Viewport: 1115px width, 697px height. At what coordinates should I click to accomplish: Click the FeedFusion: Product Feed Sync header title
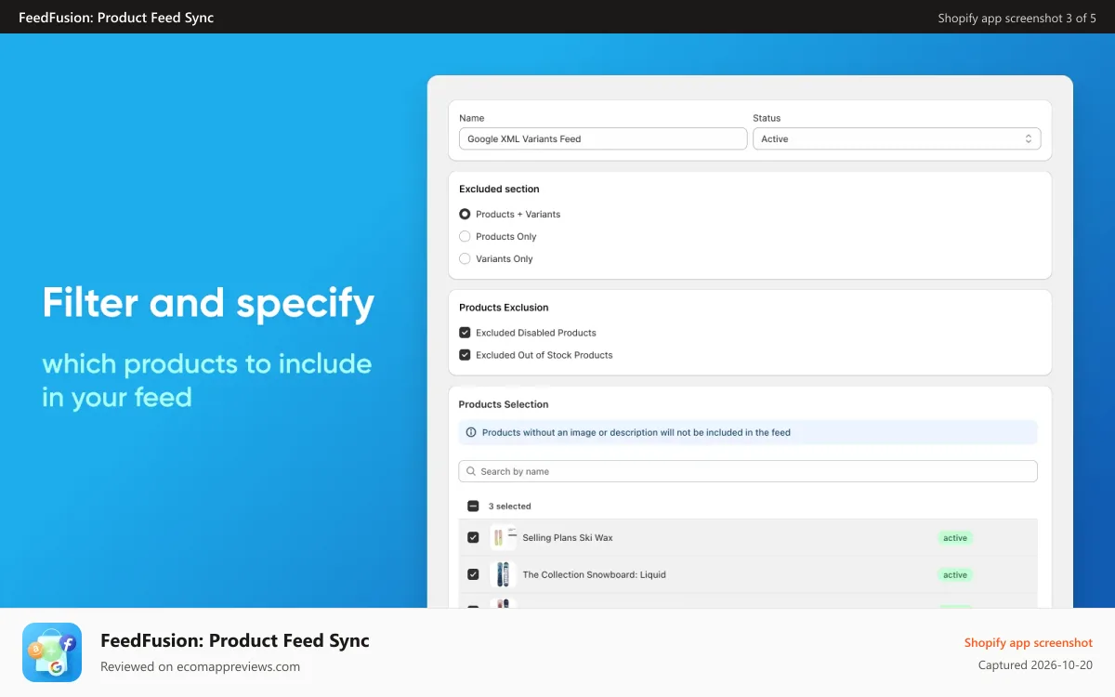click(x=116, y=18)
